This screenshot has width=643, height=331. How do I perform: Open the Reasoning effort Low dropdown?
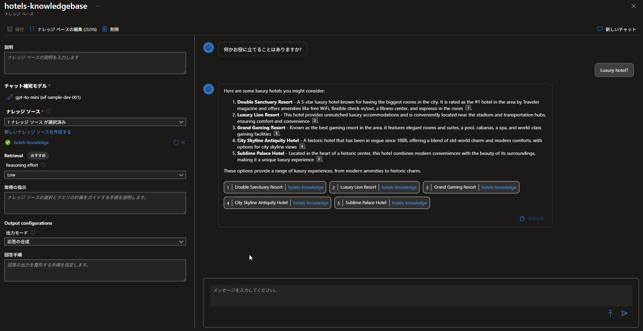(95, 175)
